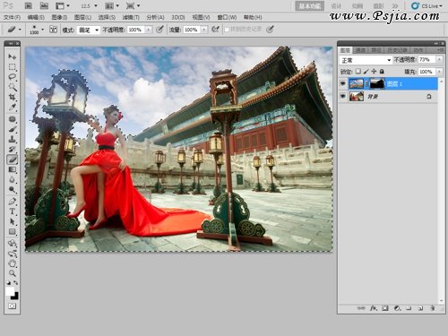
Task: Open the eraser 模式 dropdown
Action: tap(88, 30)
